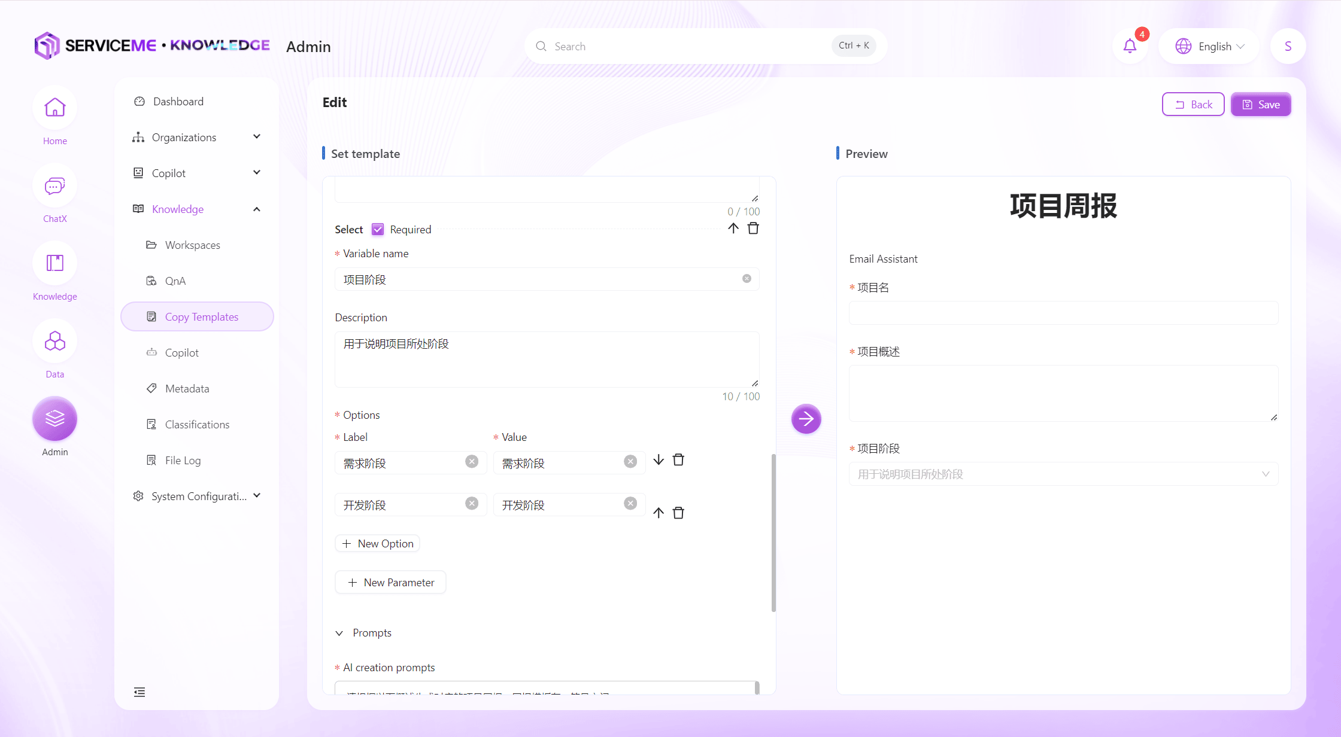
Task: Select the Metadata menu item
Action: [187, 389]
